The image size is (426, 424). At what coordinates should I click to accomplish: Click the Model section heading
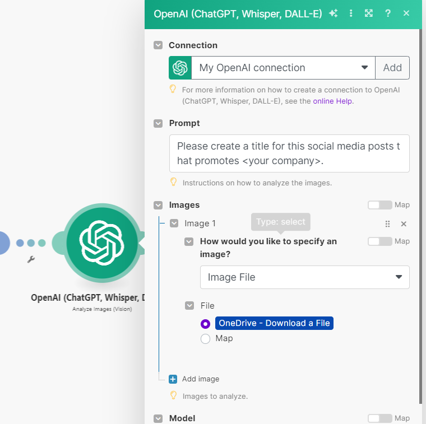[182, 418]
